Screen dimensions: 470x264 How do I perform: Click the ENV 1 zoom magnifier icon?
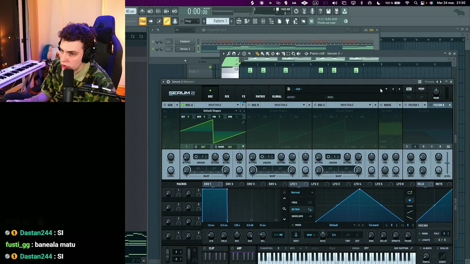click(x=284, y=209)
